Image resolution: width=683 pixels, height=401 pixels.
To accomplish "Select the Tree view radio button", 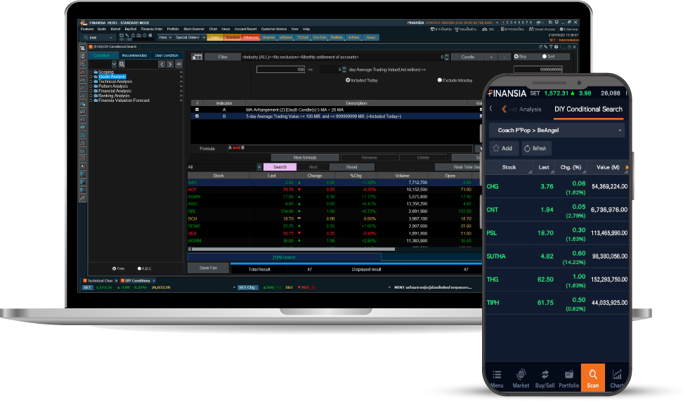I will tap(114, 269).
